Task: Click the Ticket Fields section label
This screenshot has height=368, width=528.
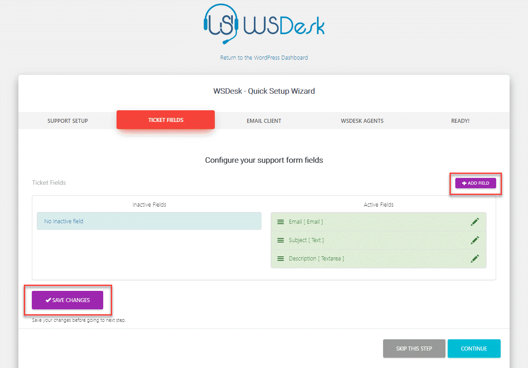Action: (49, 182)
